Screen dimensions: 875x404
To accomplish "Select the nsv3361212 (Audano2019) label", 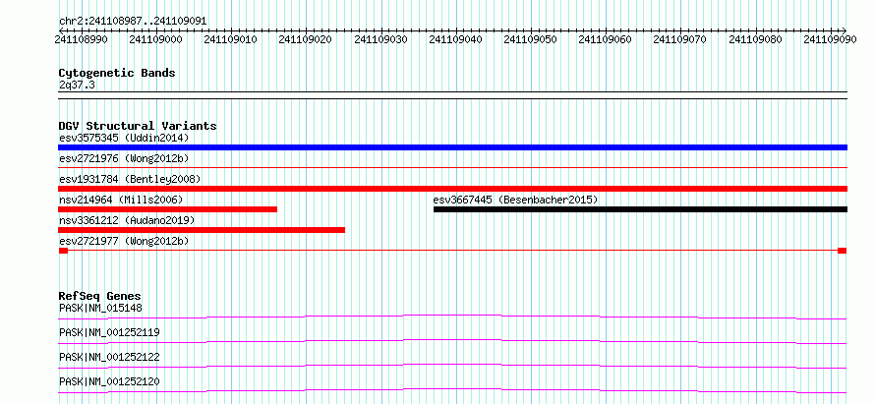I will coord(127,220).
